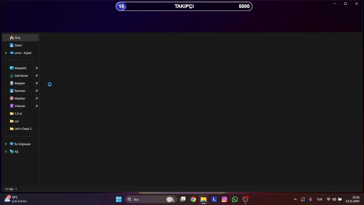Image resolution: width=364 pixels, height=205 pixels.
Task: Click the Ara taskbar search box
Action: [x=151, y=199]
